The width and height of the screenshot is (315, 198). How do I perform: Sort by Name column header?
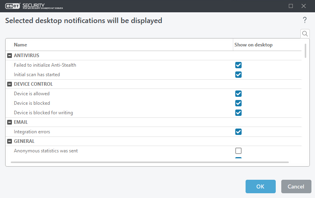pyautogui.click(x=21, y=45)
